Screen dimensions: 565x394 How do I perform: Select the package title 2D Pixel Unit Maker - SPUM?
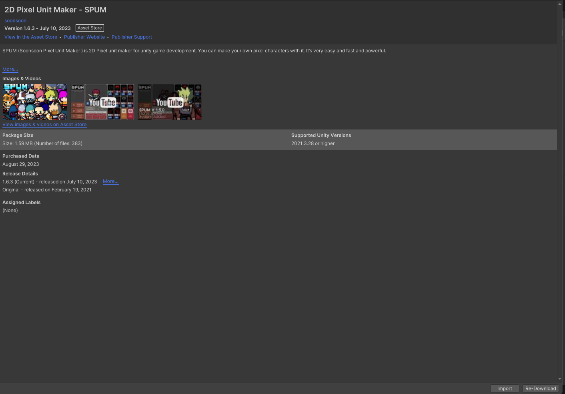[55, 10]
